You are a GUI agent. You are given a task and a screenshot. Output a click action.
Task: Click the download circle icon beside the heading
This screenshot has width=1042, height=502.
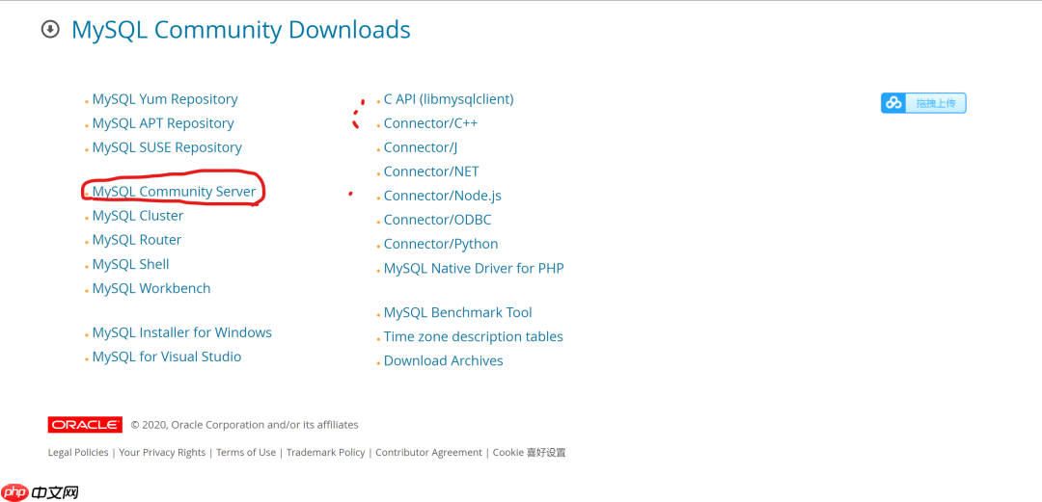pos(50,30)
